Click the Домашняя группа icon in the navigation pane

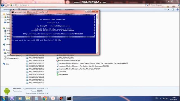click(4, 45)
